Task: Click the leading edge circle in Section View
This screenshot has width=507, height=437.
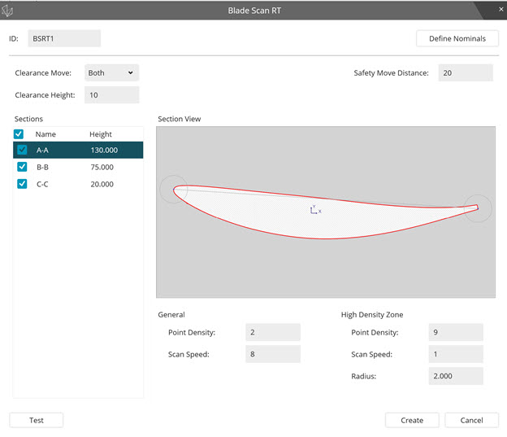Action: pyautogui.click(x=173, y=190)
